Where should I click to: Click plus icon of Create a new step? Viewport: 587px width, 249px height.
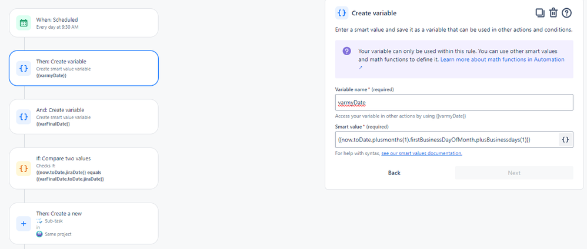point(24,224)
